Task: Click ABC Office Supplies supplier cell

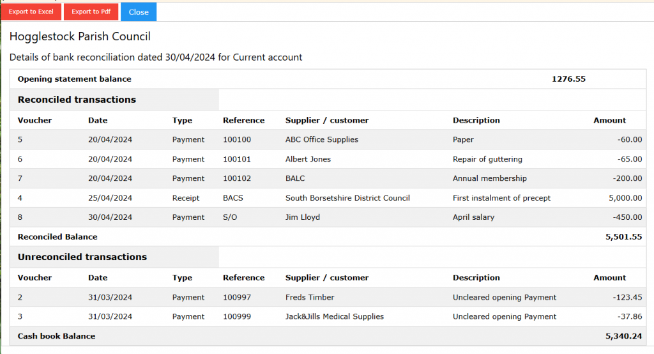Action: coord(322,139)
